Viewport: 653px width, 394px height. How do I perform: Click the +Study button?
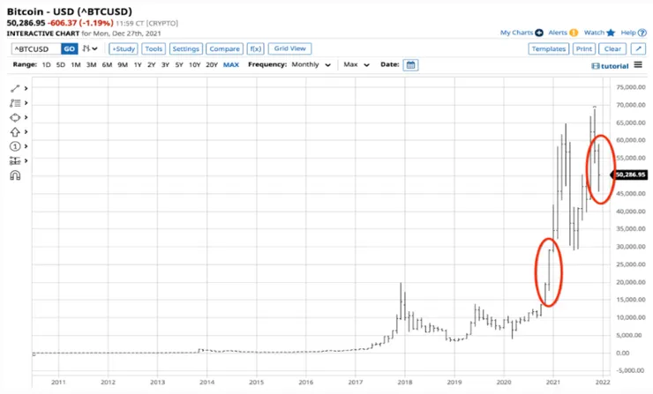pos(124,48)
